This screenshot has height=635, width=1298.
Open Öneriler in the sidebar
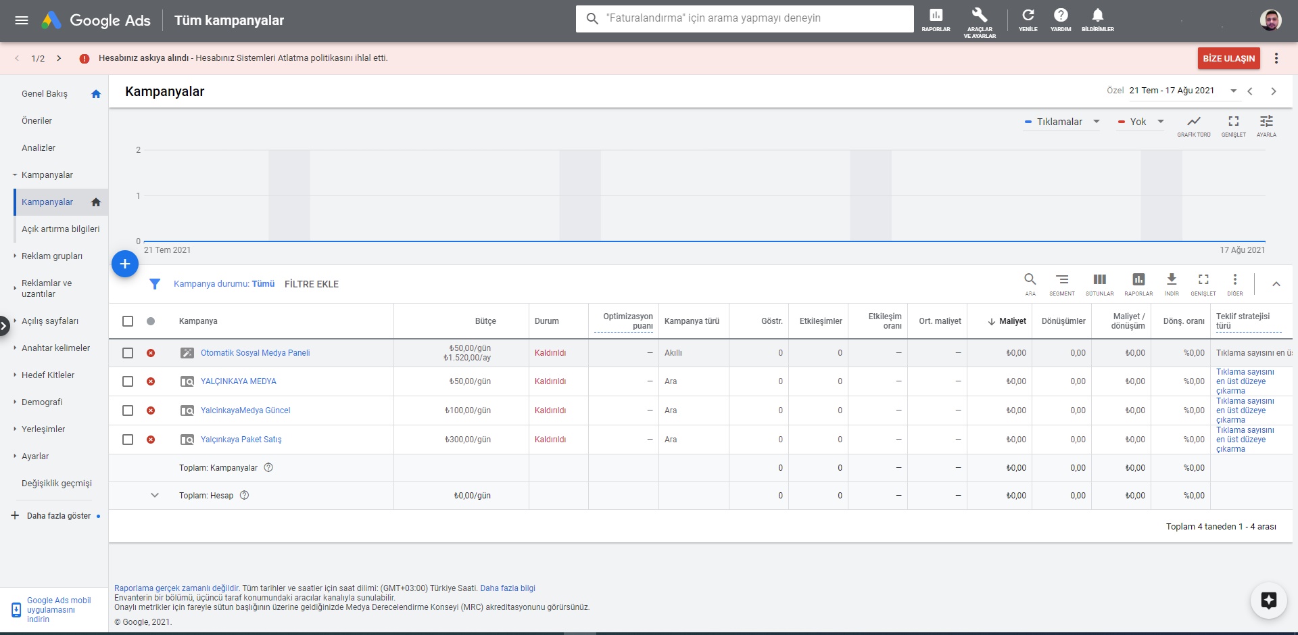pos(37,121)
